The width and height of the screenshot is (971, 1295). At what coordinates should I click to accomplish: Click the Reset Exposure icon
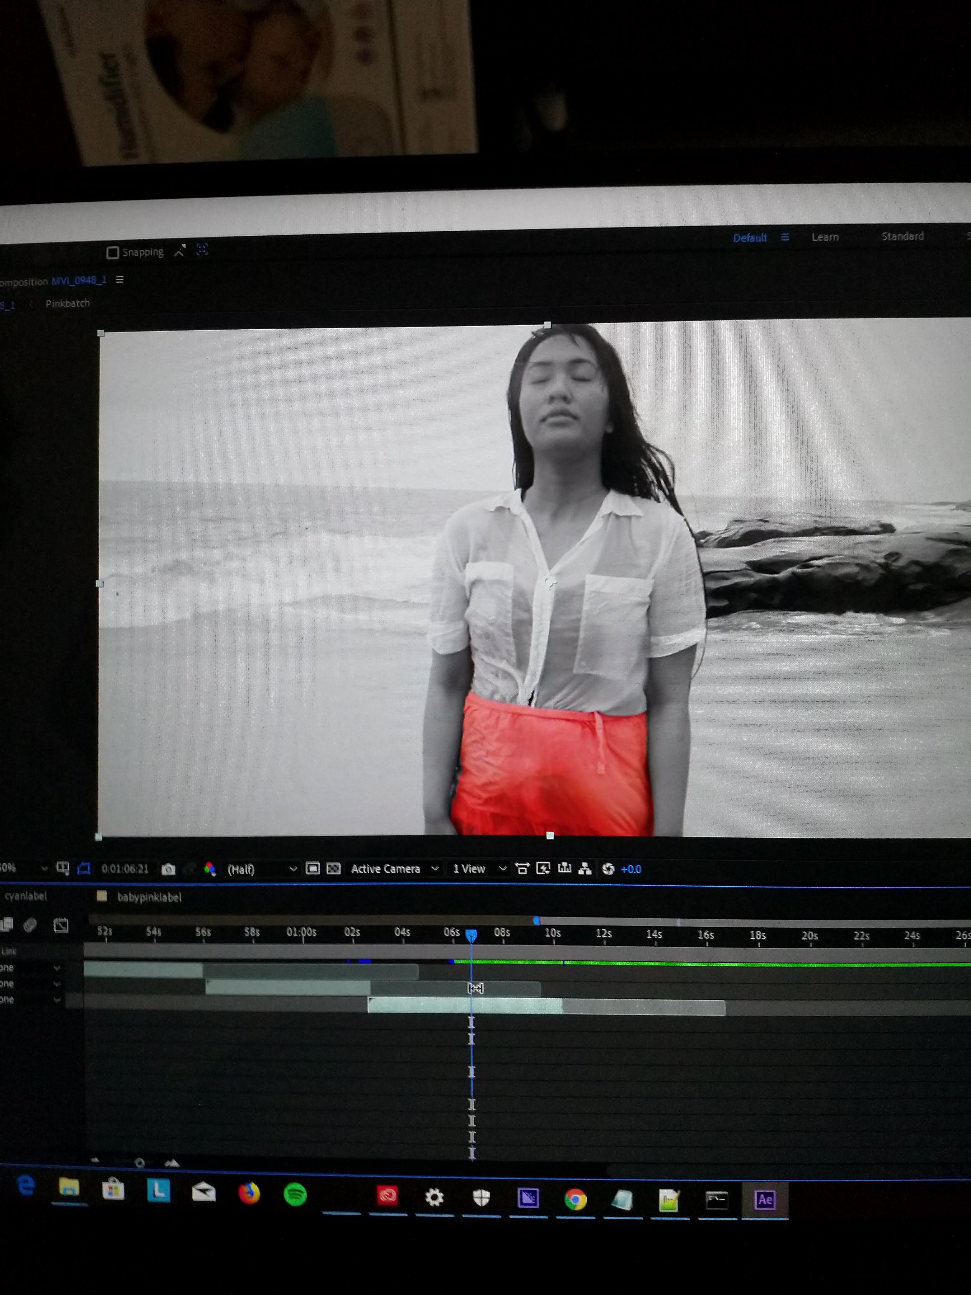click(608, 869)
